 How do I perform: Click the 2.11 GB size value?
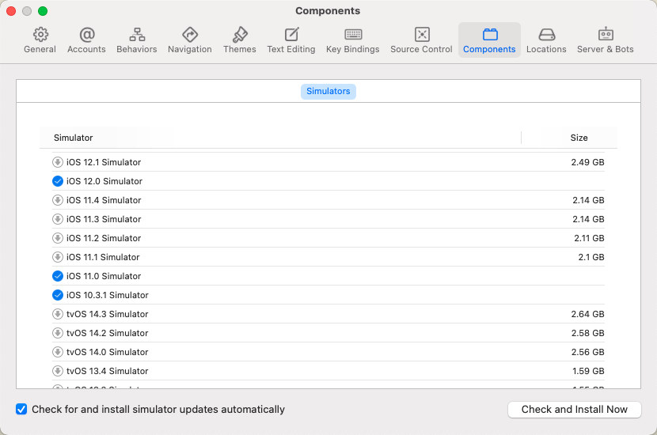point(589,238)
